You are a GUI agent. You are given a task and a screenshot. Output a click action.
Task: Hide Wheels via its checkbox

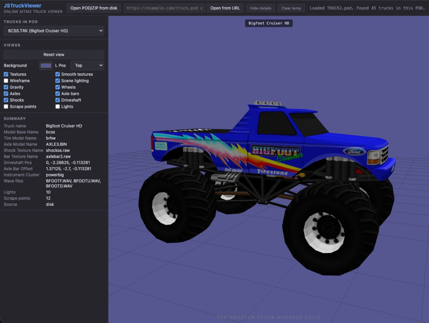pyautogui.click(x=58, y=87)
